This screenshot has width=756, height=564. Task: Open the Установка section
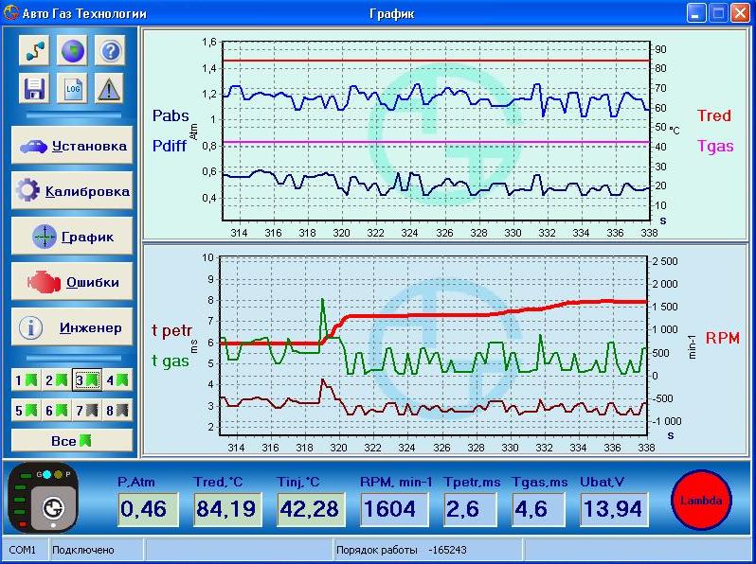72,146
